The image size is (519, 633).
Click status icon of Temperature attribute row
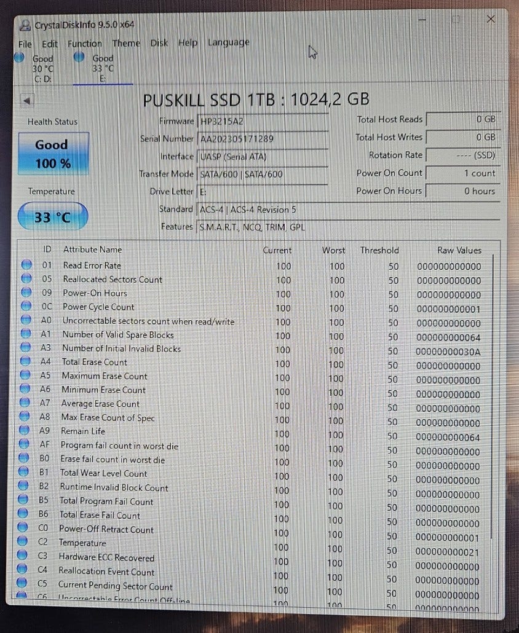23,541
